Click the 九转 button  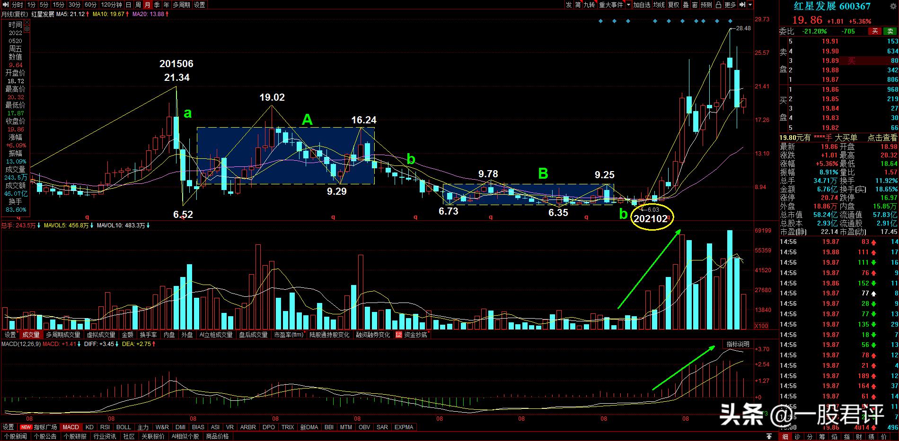(x=590, y=5)
